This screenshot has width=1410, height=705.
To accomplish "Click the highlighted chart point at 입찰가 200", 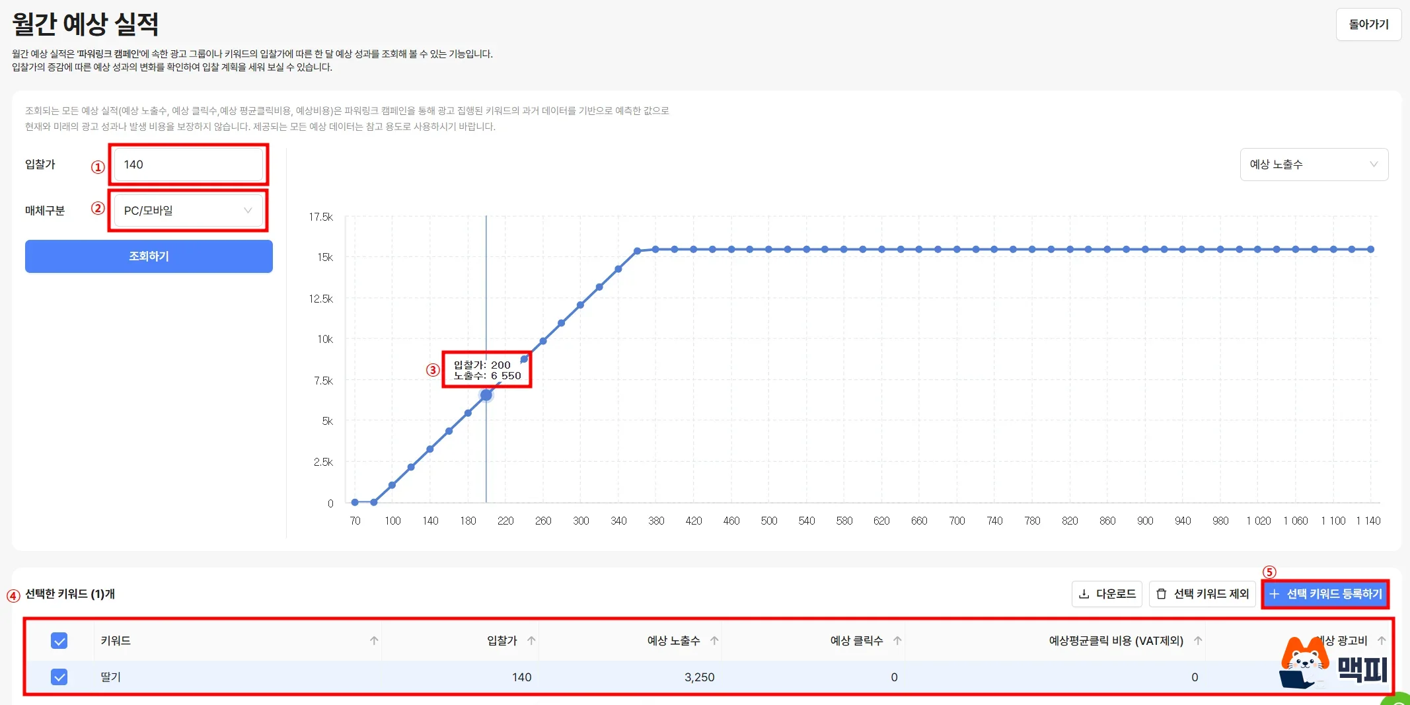I will [x=486, y=395].
